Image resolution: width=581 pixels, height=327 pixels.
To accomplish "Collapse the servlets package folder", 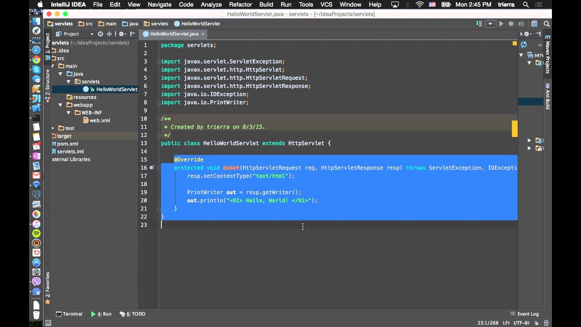I will coord(69,82).
